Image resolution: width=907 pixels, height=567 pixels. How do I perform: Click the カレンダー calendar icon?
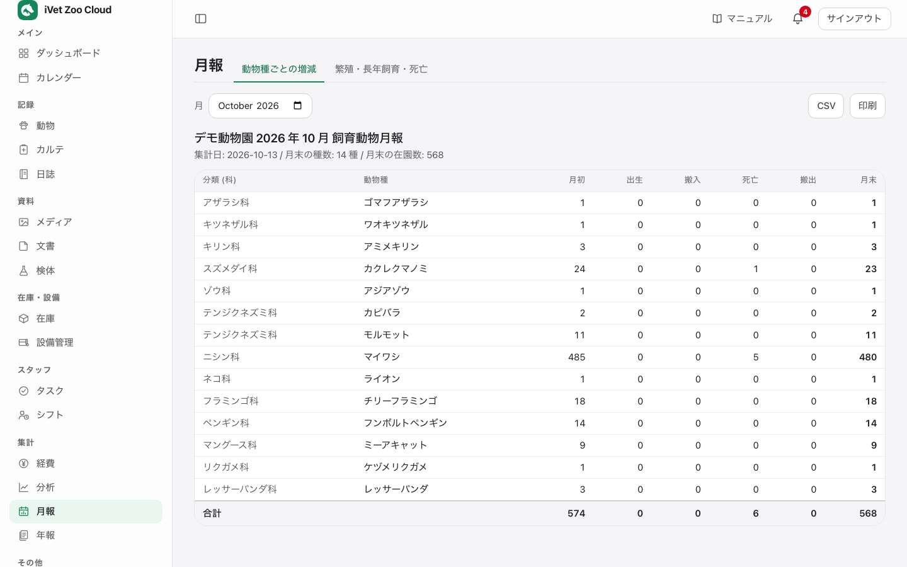pyautogui.click(x=23, y=77)
